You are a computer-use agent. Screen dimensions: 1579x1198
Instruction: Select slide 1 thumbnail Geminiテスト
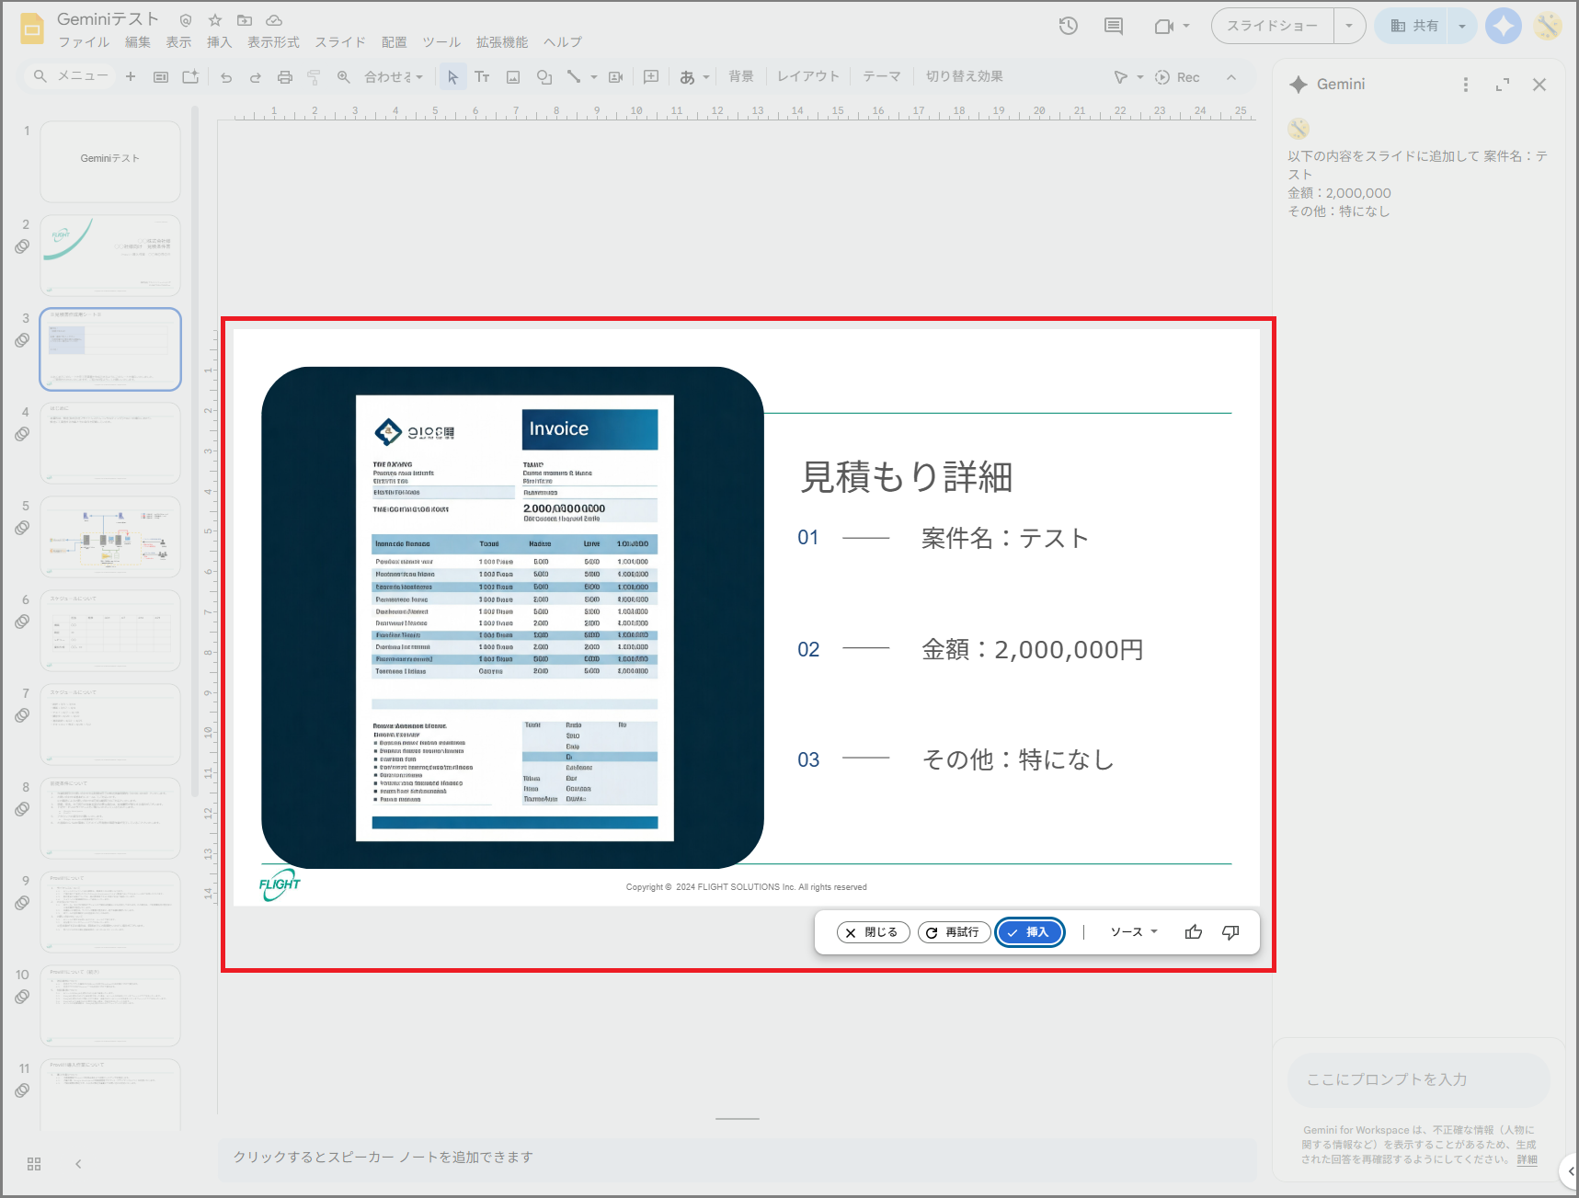pos(110,162)
